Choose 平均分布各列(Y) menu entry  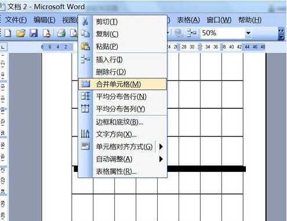tap(122, 109)
